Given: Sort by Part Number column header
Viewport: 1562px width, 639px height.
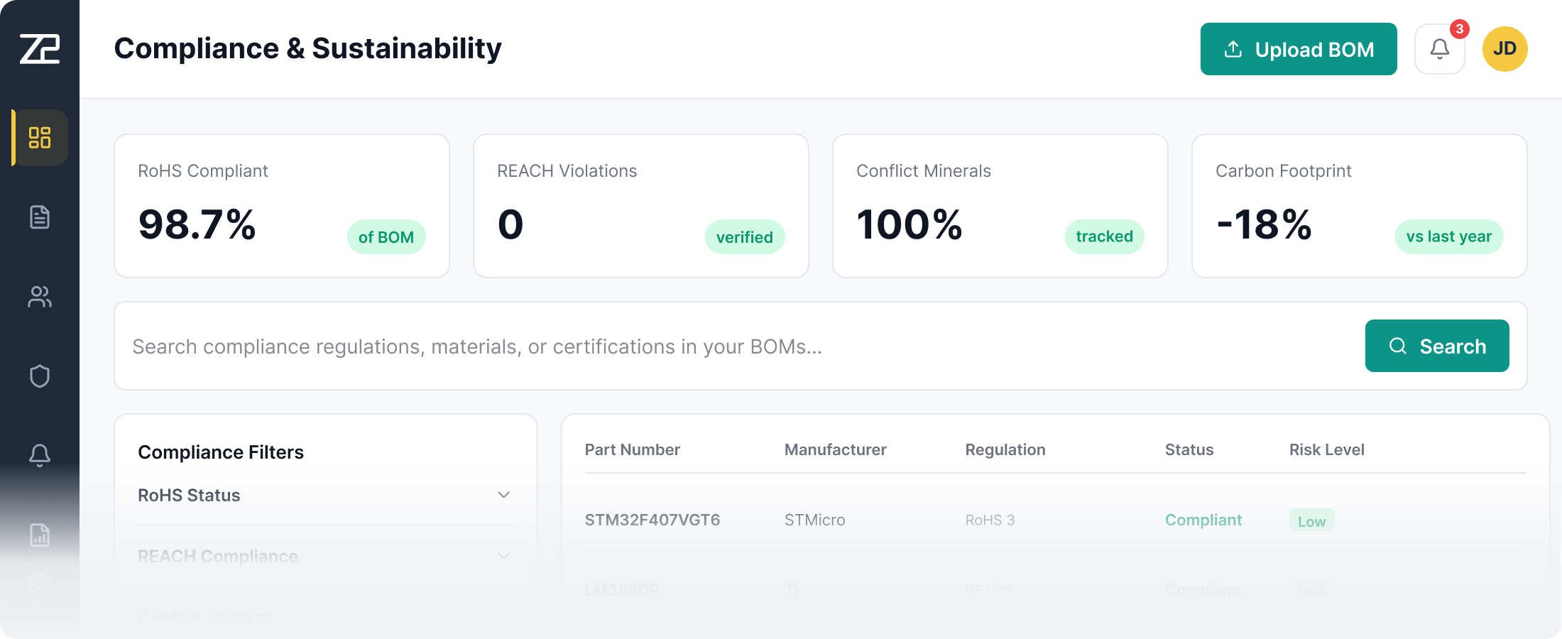Looking at the screenshot, I should tap(632, 449).
